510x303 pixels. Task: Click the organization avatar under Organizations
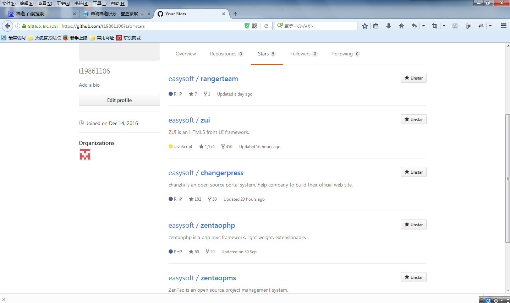coord(85,155)
